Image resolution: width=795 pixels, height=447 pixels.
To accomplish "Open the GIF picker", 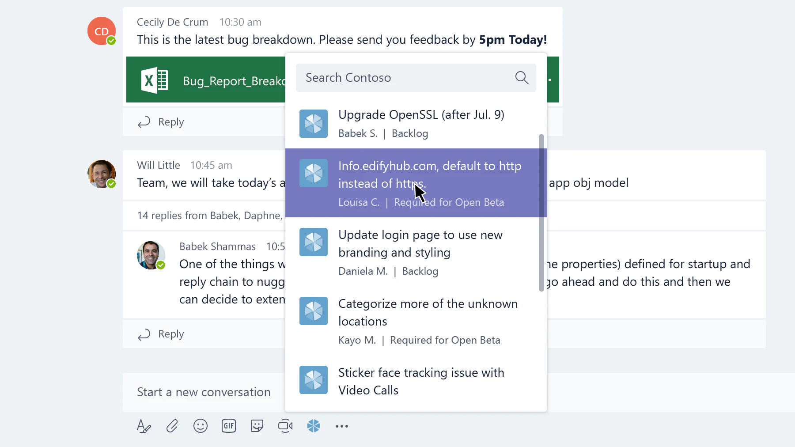I will [x=229, y=426].
